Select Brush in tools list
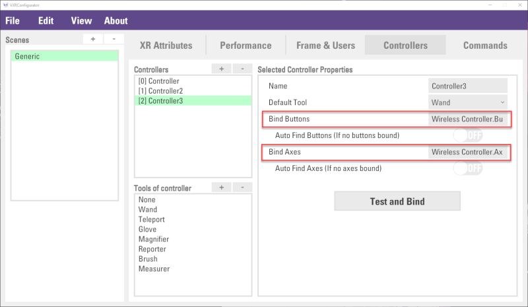528x307 pixels. tap(193, 259)
